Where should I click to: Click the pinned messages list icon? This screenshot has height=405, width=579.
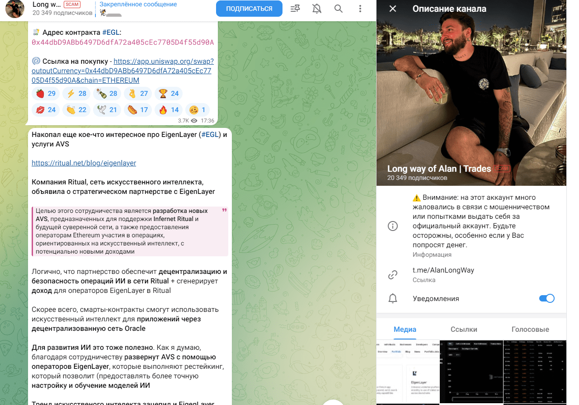coord(295,9)
